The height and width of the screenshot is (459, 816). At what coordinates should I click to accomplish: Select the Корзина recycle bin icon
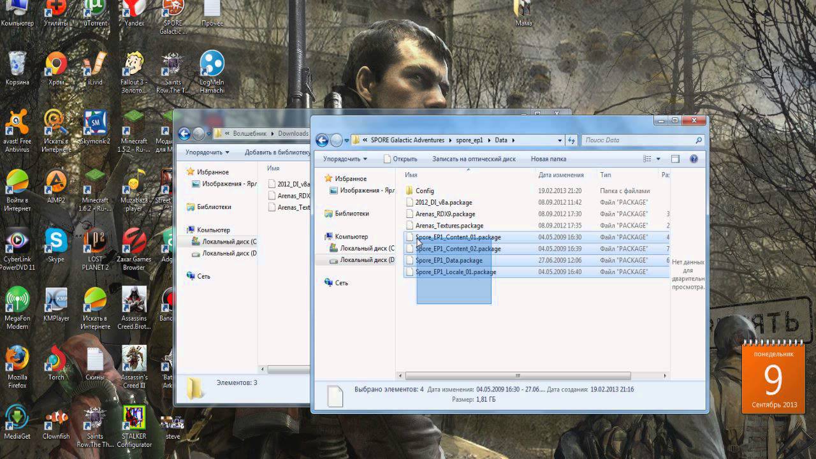click(x=17, y=68)
